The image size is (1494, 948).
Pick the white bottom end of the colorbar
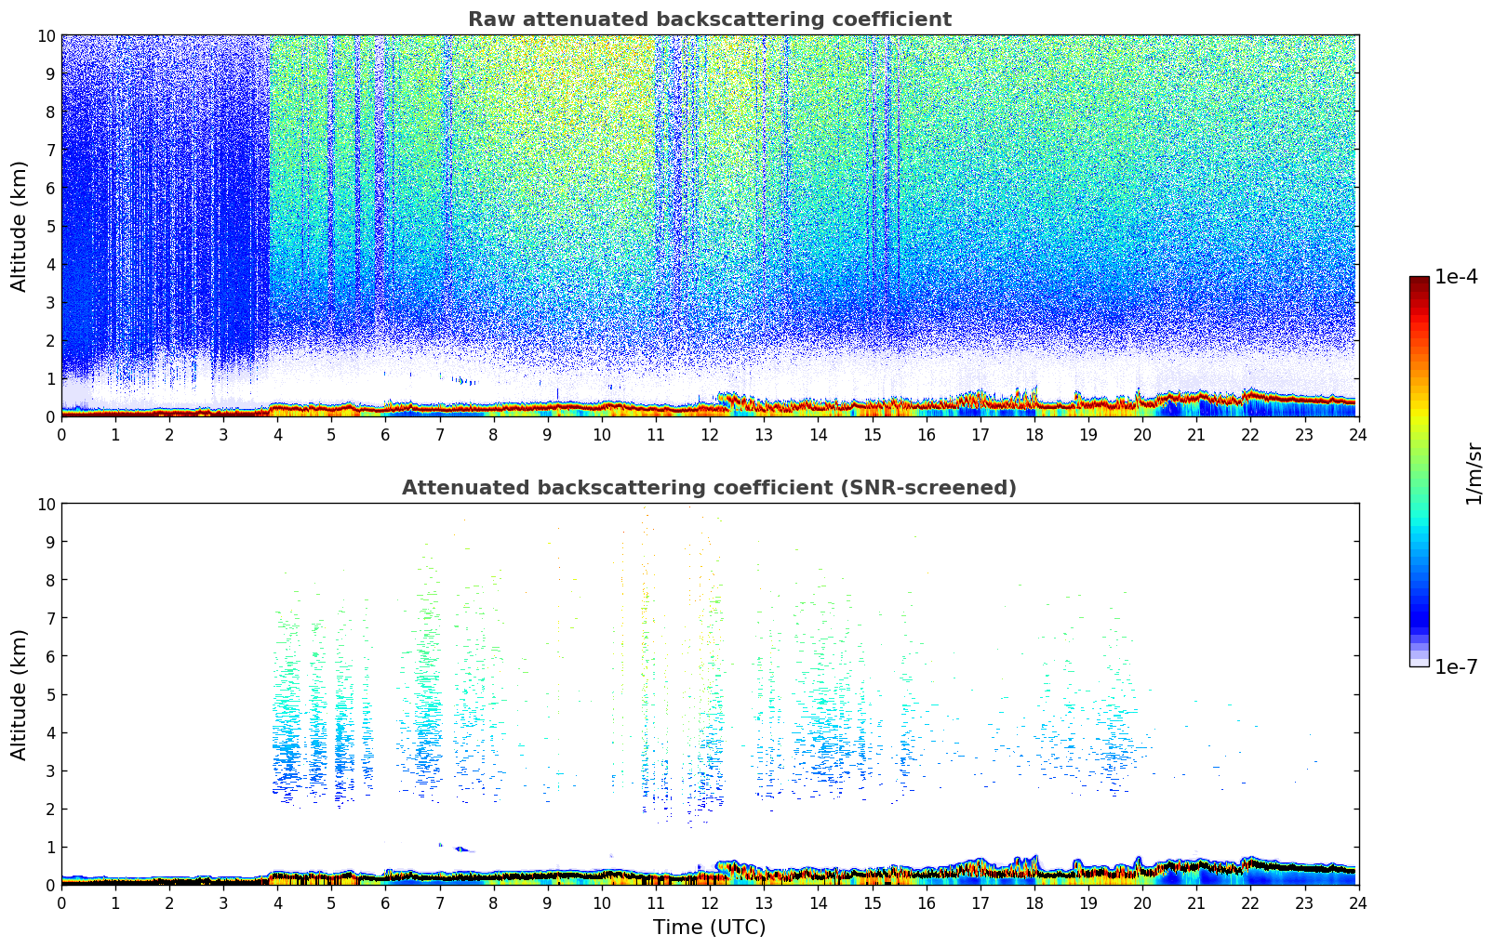tap(1419, 663)
